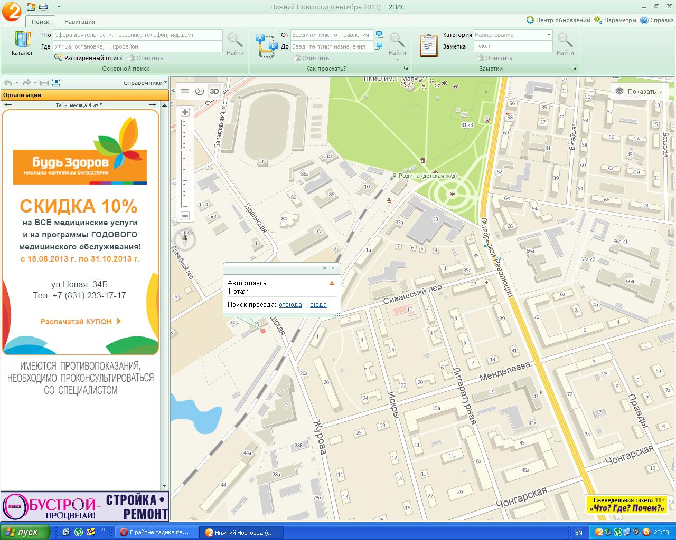Zoom out with the map minus button
Viewport: 676px width, 540px height.
click(185, 216)
